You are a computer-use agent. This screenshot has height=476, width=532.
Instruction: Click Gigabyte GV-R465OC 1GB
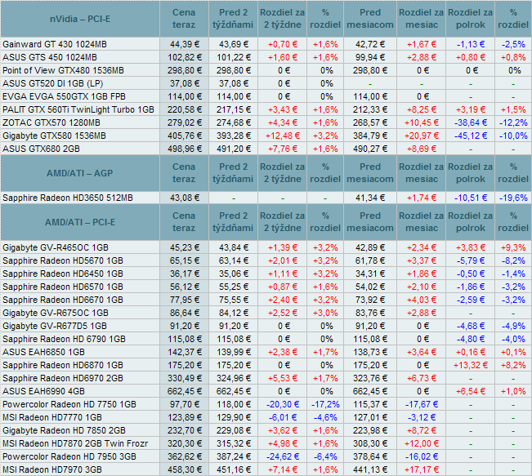(56, 247)
